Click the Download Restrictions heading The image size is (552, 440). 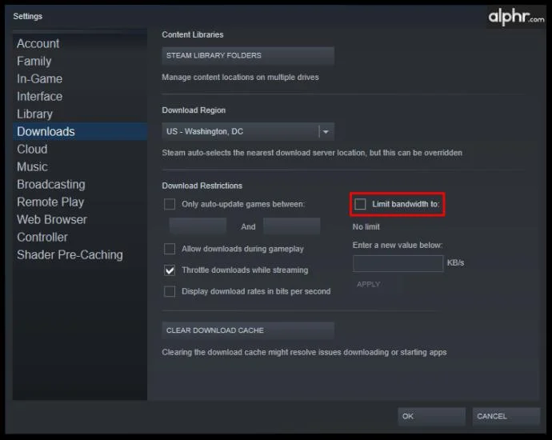(x=202, y=186)
